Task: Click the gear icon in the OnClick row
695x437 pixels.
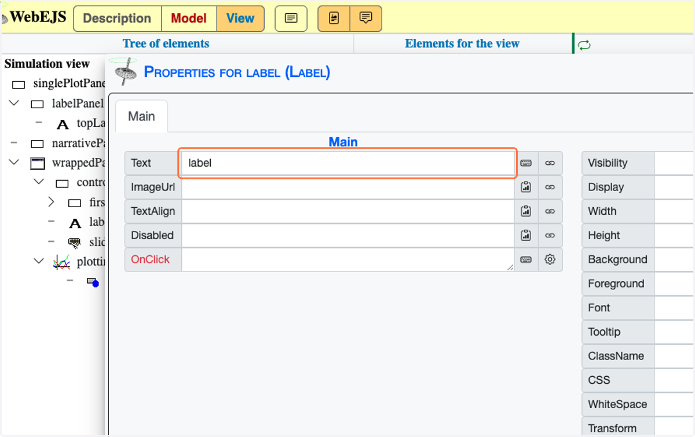Action: 550,260
